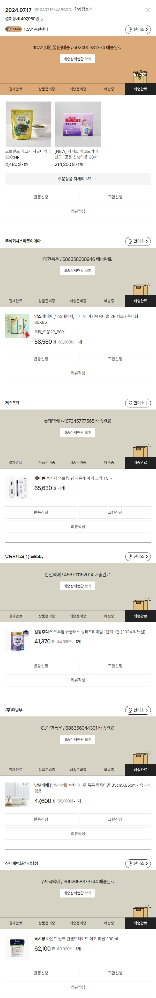This screenshot has width=156, height=998.
Task: Open 노브랜드 쇠고기 사골미역국 product image
Action: pyautogui.click(x=28, y=124)
